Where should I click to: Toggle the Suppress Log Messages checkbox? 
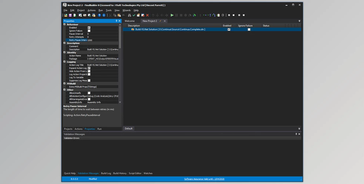(x=89, y=80)
